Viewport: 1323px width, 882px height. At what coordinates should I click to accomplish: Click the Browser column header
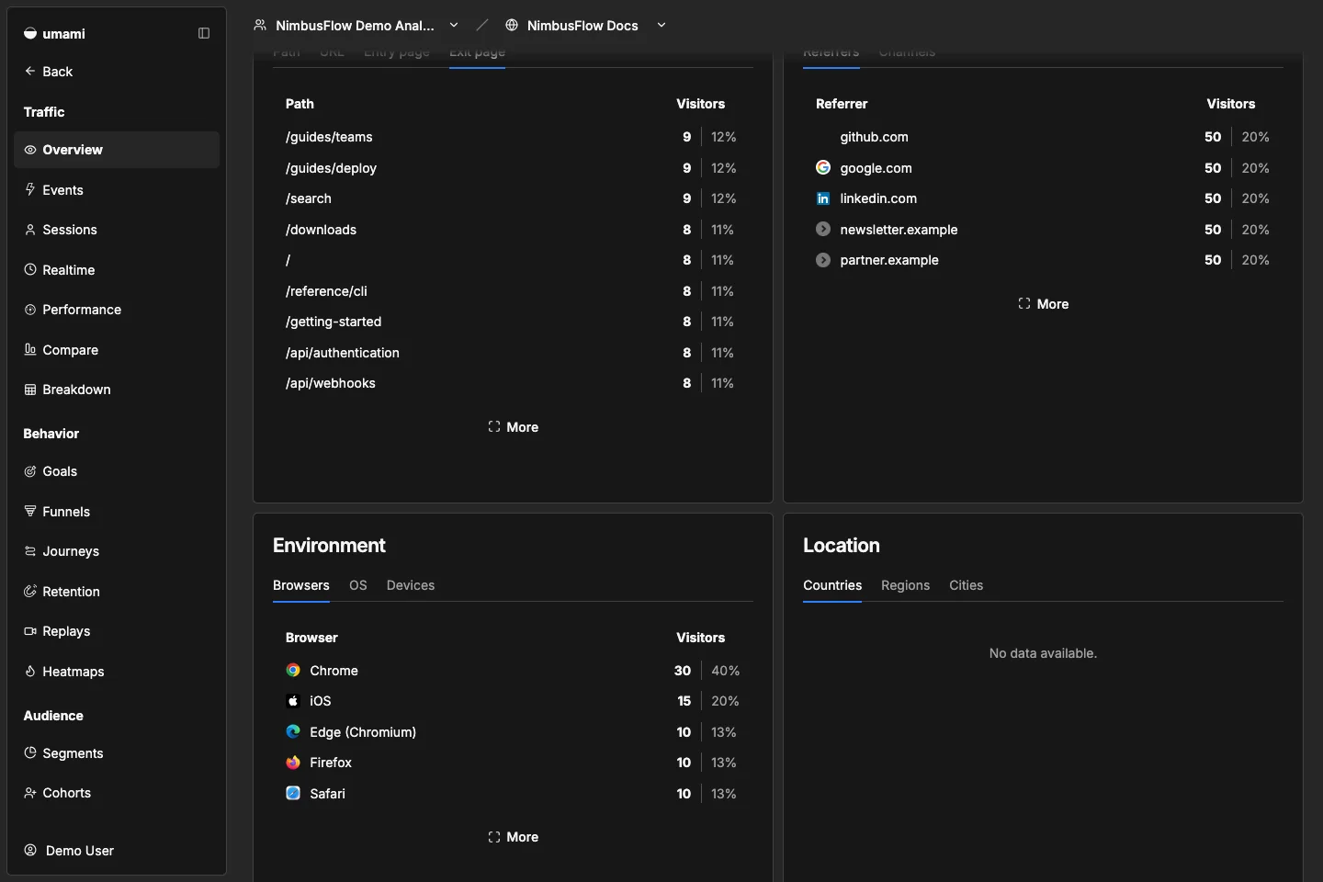tap(311, 638)
